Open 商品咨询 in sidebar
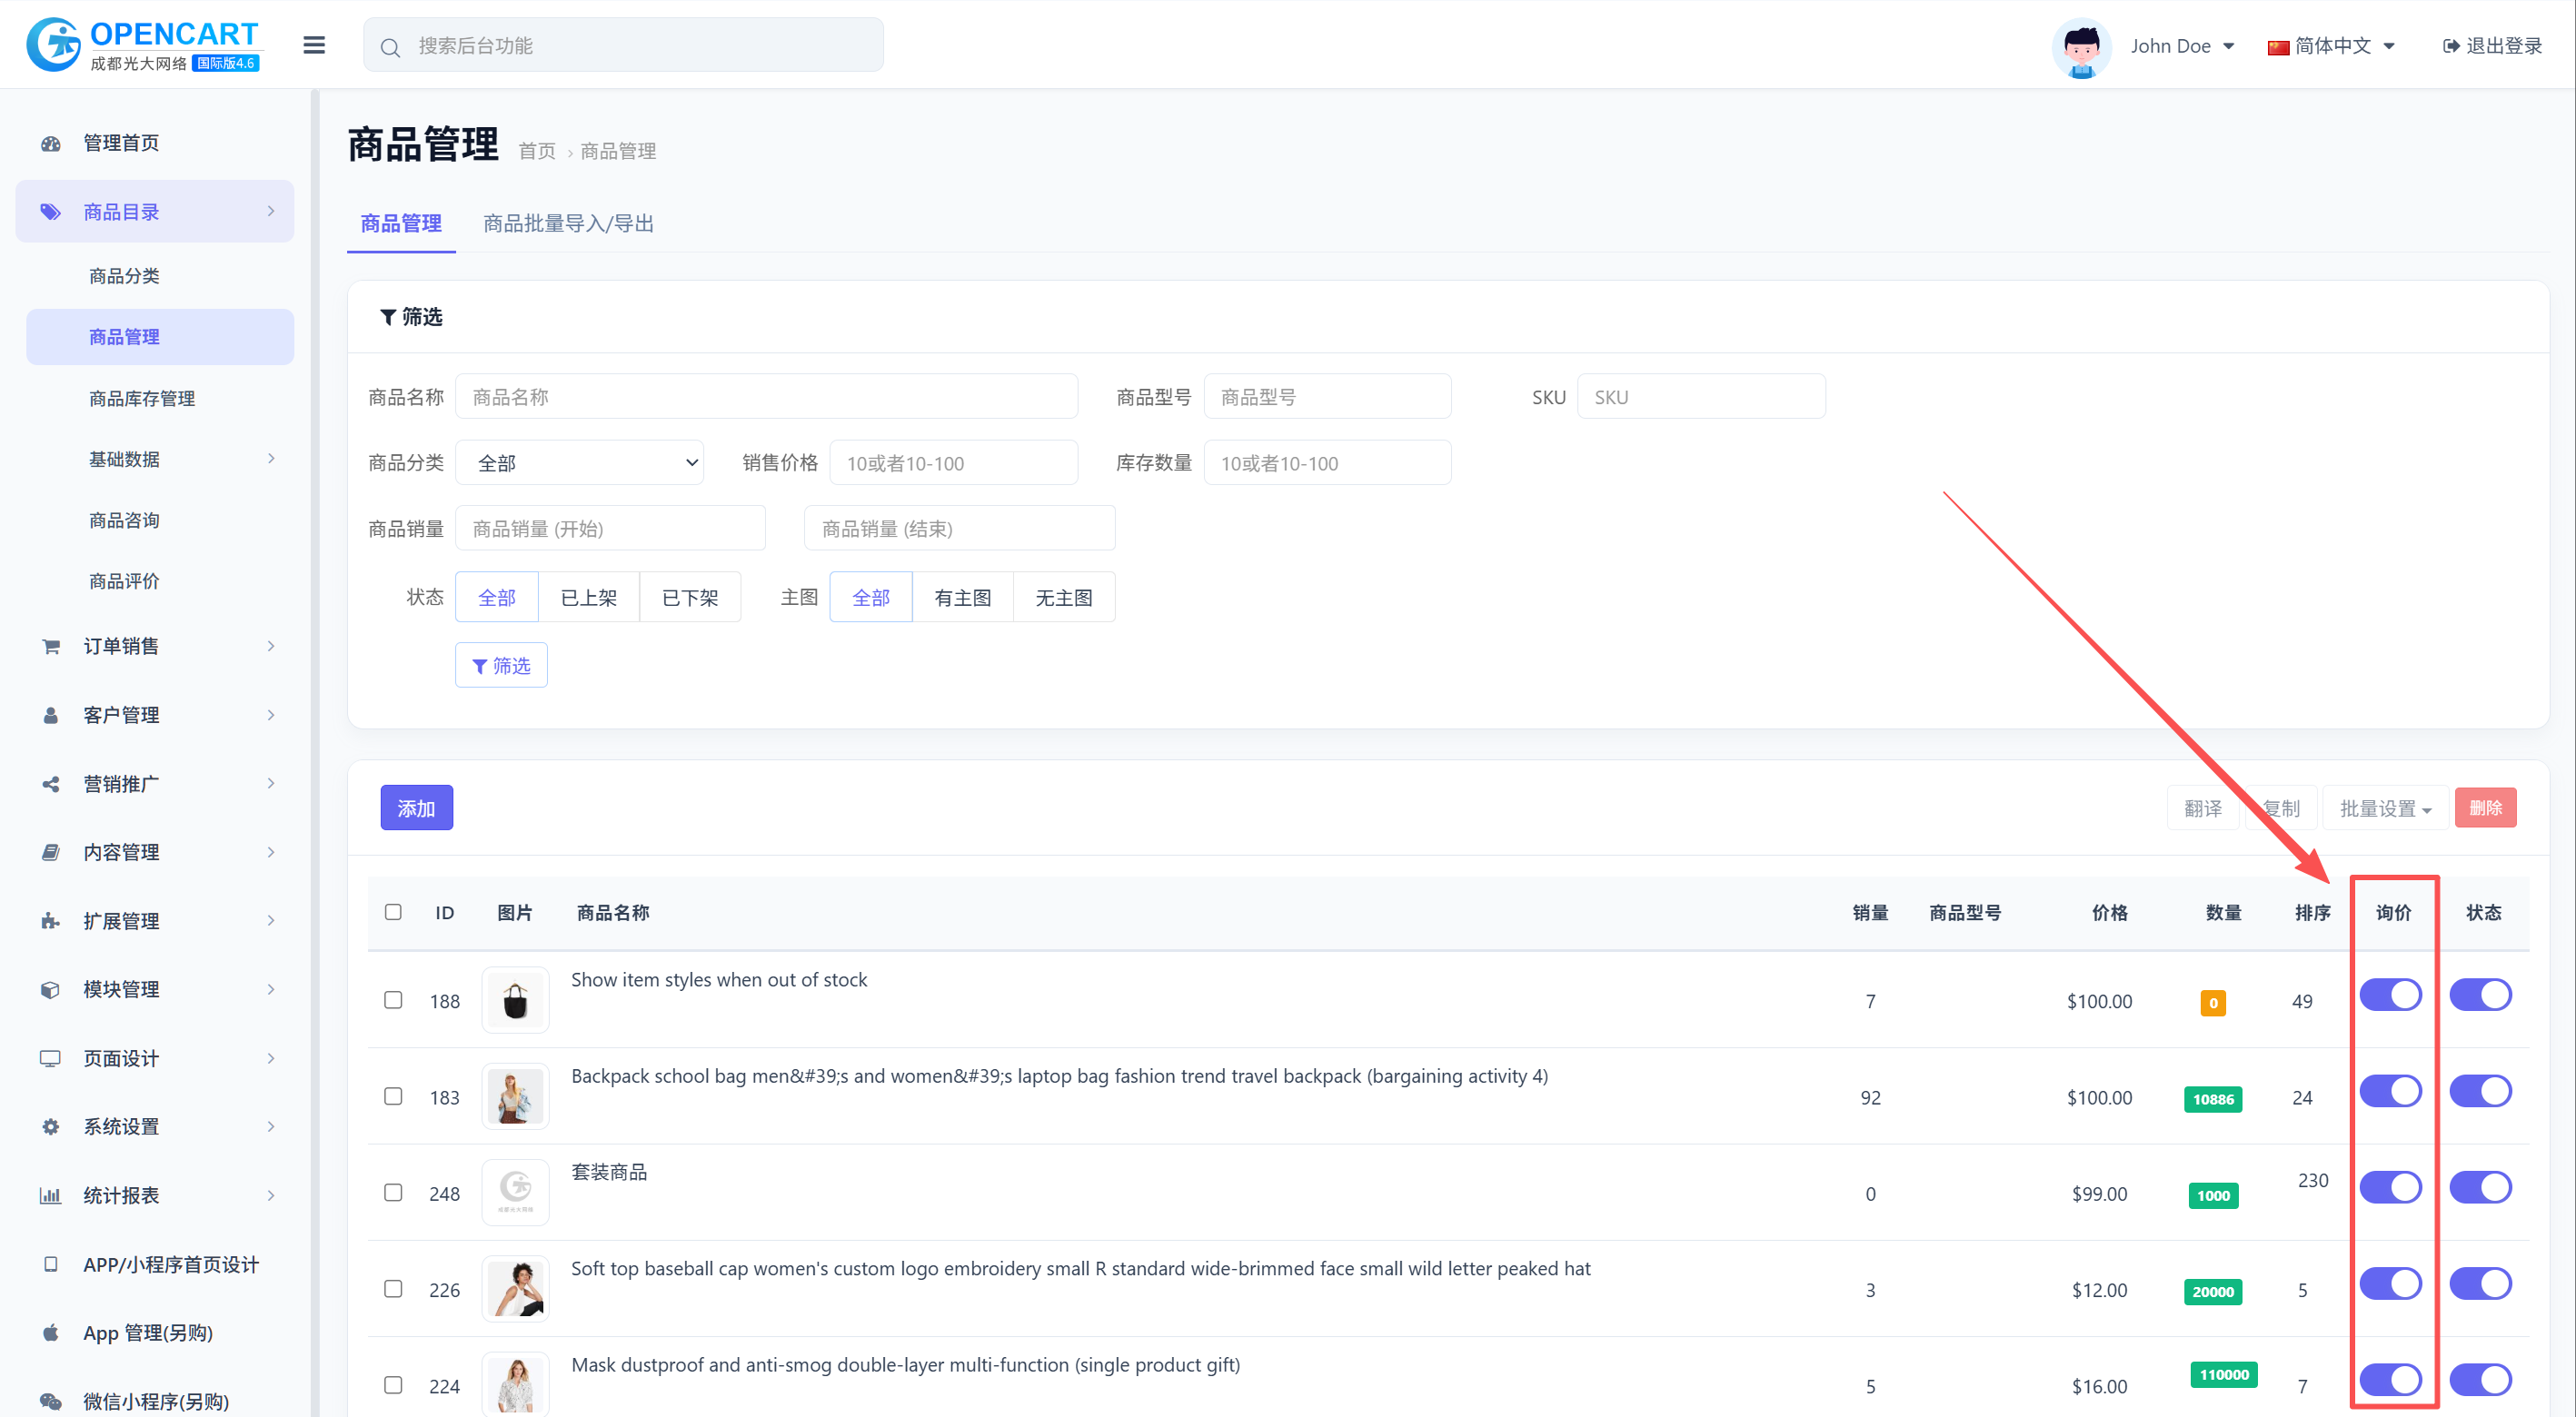 coord(124,520)
